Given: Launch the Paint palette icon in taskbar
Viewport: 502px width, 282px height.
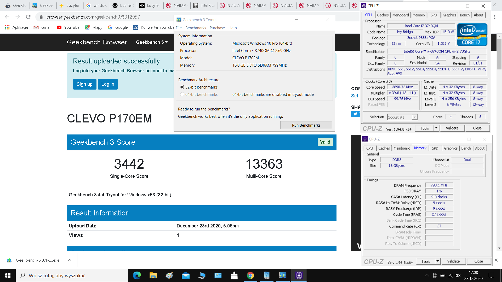Looking at the screenshot, I should [x=169, y=275].
